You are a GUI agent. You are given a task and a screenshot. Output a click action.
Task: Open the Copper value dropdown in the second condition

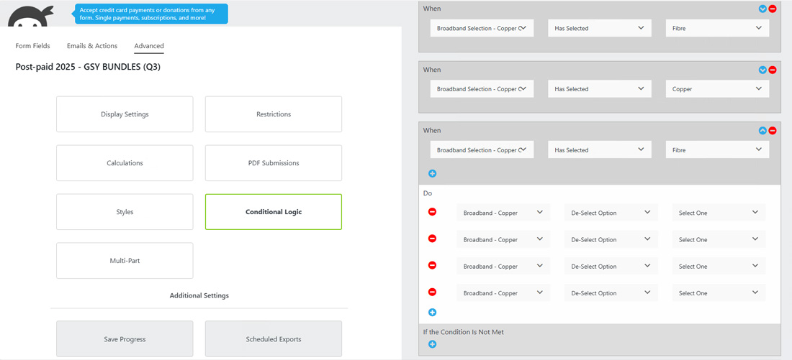tap(717, 89)
